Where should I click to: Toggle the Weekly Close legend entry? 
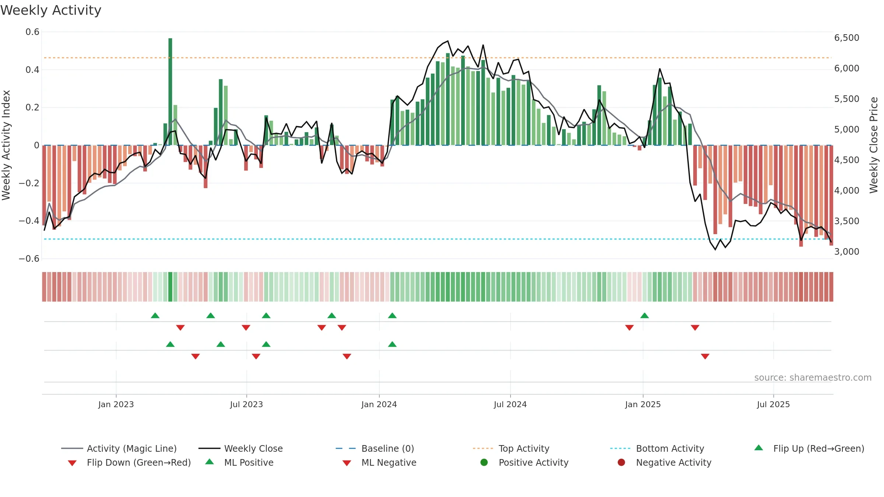click(x=241, y=448)
